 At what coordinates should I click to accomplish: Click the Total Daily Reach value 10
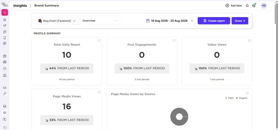(x=67, y=55)
